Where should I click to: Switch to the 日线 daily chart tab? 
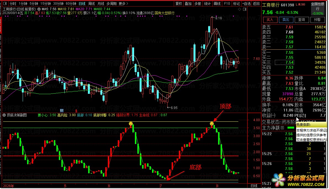point(82,4)
